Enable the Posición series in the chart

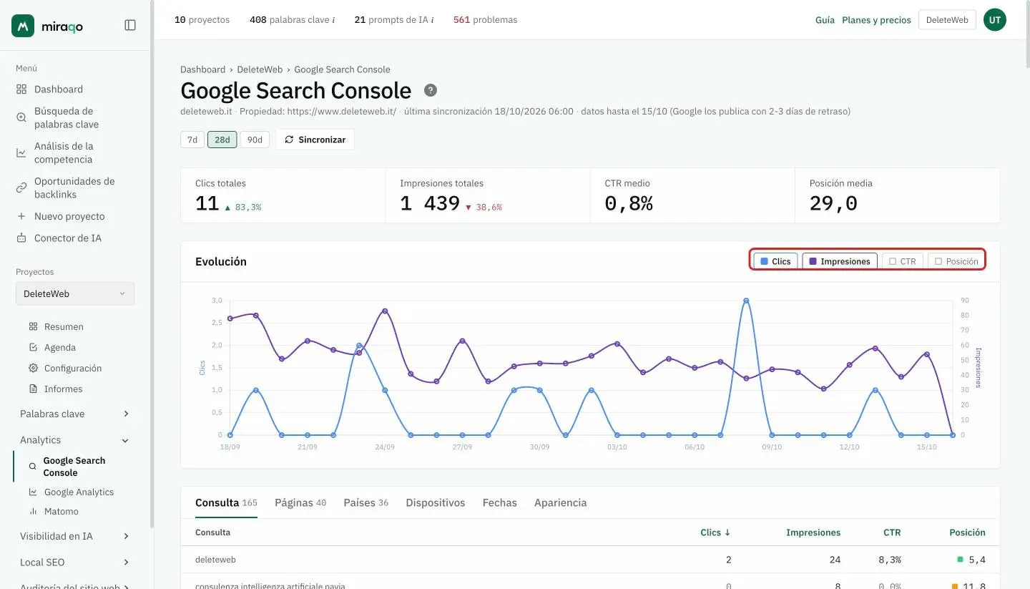click(x=956, y=261)
